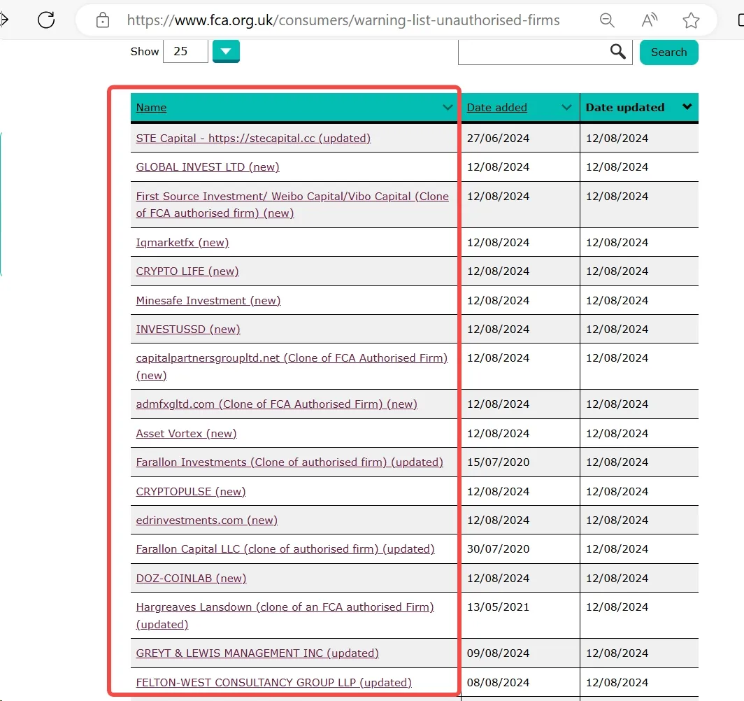This screenshot has height=701, width=744.
Task: Activate the Read aloud icon
Action: tap(649, 20)
